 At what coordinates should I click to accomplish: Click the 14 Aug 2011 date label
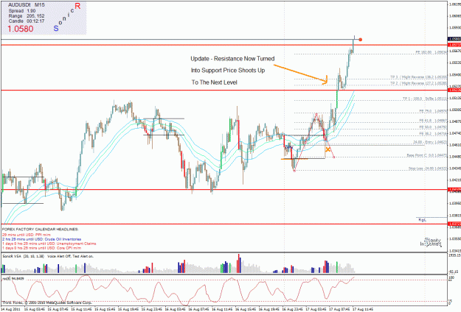point(10,309)
